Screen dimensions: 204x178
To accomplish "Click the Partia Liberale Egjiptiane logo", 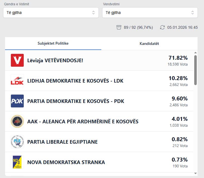I will click(x=17, y=142).
